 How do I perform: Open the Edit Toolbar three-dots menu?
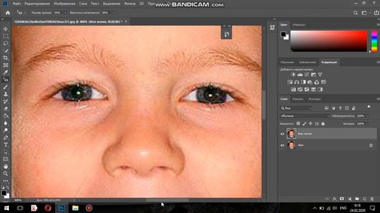click(x=5, y=180)
